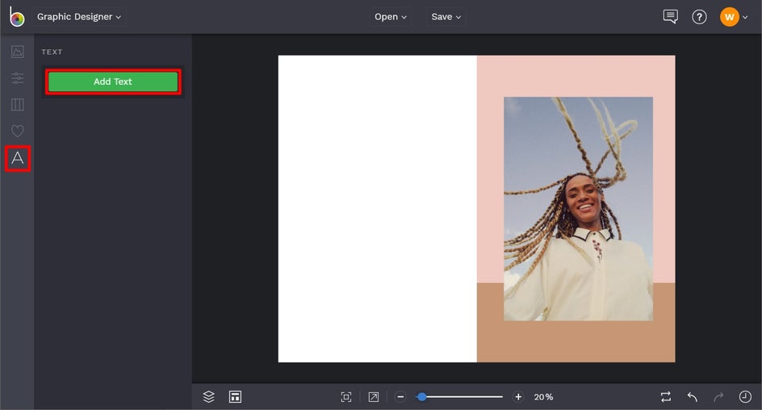This screenshot has width=762, height=410.
Task: Open the Templates layout sidebar icon
Action: pos(18,104)
